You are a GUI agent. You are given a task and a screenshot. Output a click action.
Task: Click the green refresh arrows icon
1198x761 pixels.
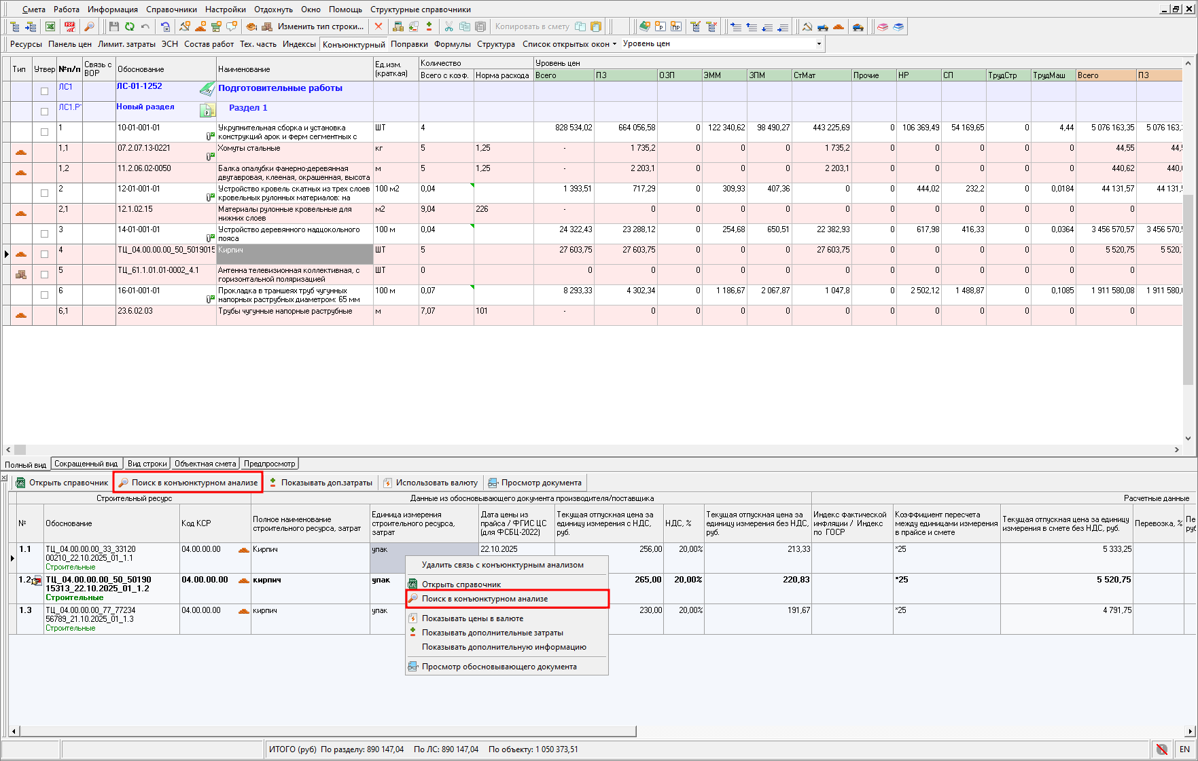point(129,26)
